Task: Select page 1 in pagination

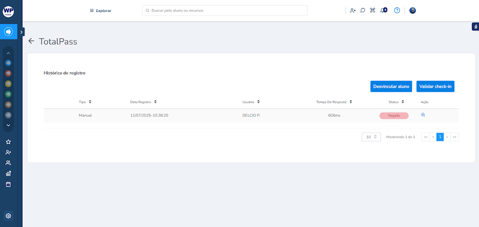Action: coord(440,137)
